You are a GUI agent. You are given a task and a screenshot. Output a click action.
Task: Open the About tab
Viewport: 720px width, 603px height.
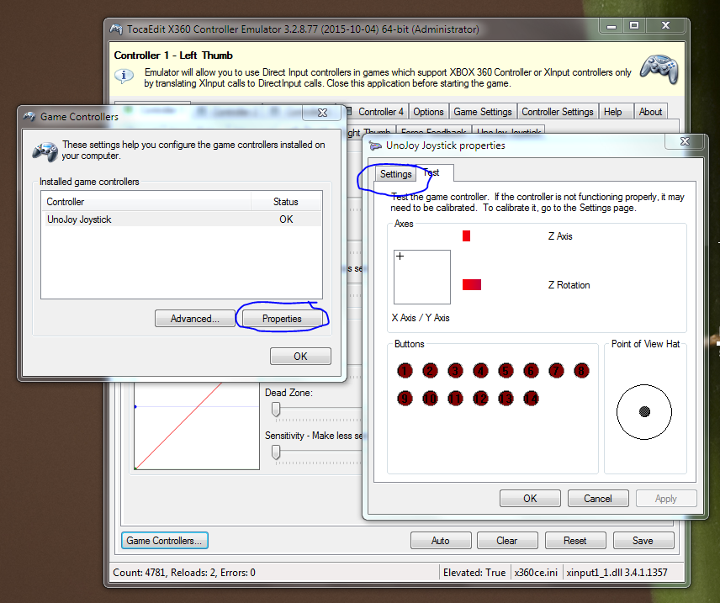pos(650,112)
